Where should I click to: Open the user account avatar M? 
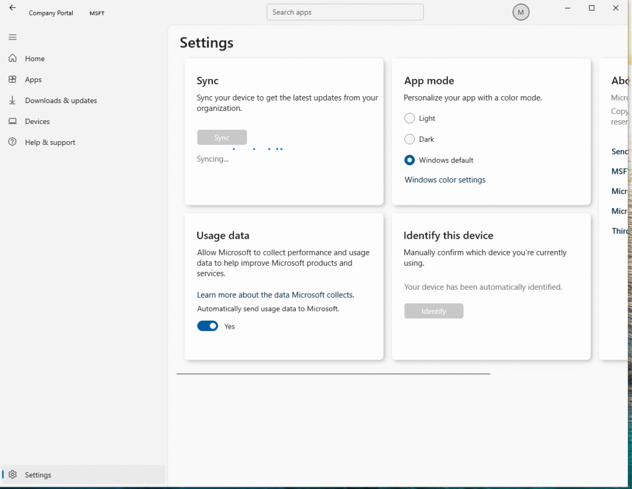521,12
